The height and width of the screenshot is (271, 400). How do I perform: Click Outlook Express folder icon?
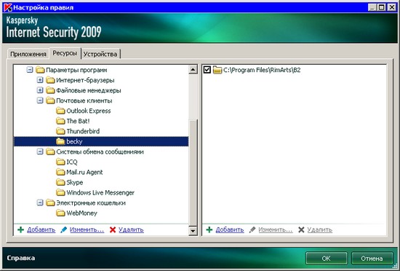60,111
